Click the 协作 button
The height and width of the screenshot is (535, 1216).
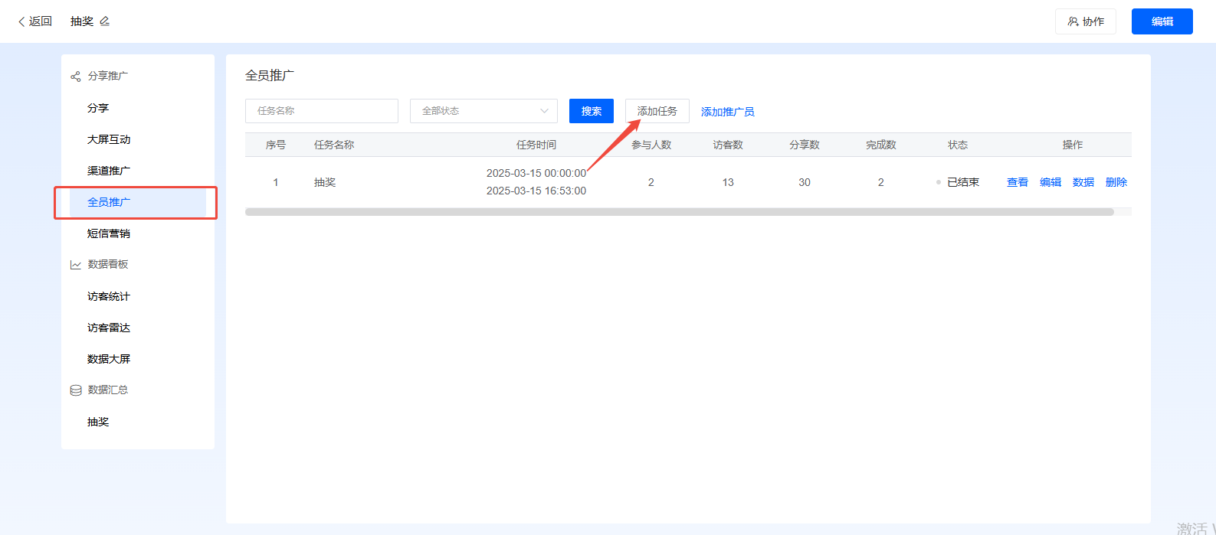click(1086, 21)
